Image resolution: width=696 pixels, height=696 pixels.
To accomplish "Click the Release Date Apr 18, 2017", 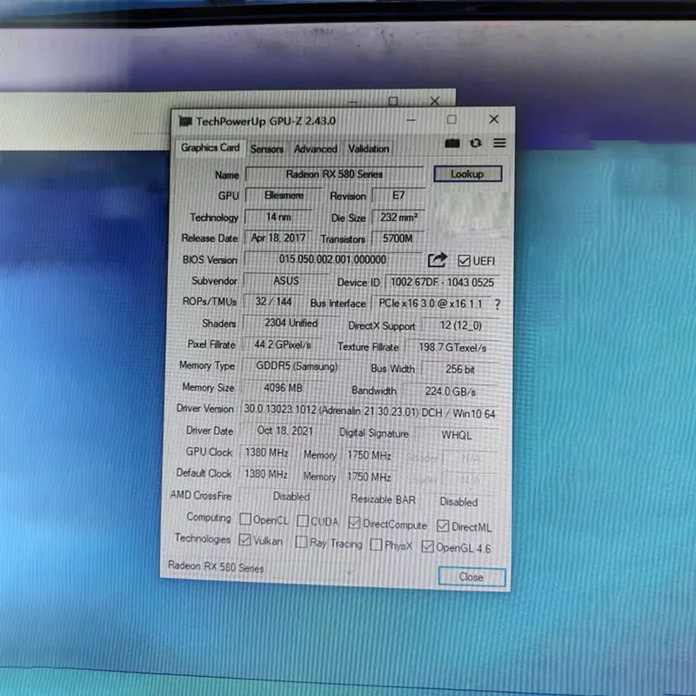I will pos(278,238).
